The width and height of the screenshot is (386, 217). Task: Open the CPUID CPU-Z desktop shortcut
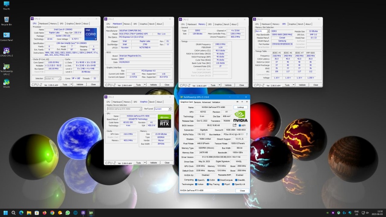7,52
